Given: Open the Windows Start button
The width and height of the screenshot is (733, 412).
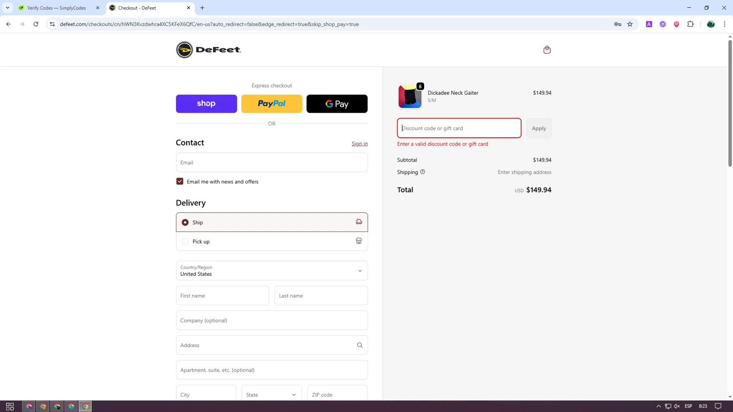Looking at the screenshot, I should click(10, 406).
